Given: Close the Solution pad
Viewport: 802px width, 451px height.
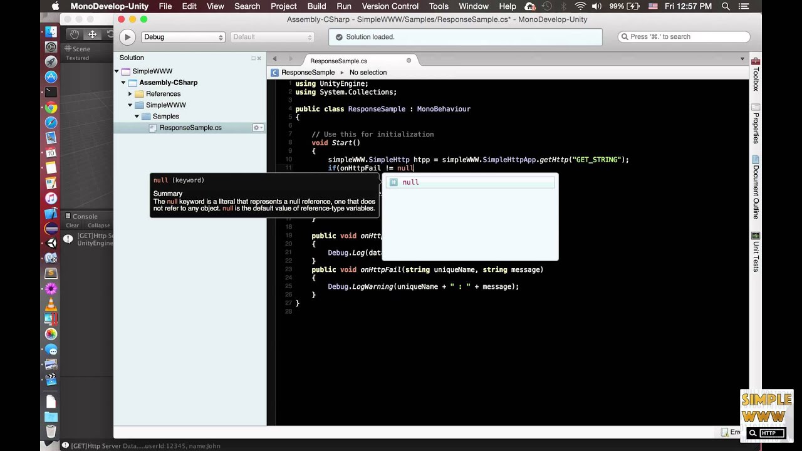Looking at the screenshot, I should pyautogui.click(x=259, y=58).
